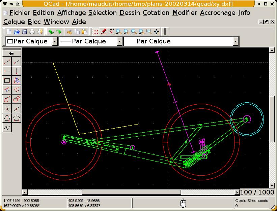The image size is (277, 211).
Task: Select the previous view zoom magnifier
Action: coord(141,32)
